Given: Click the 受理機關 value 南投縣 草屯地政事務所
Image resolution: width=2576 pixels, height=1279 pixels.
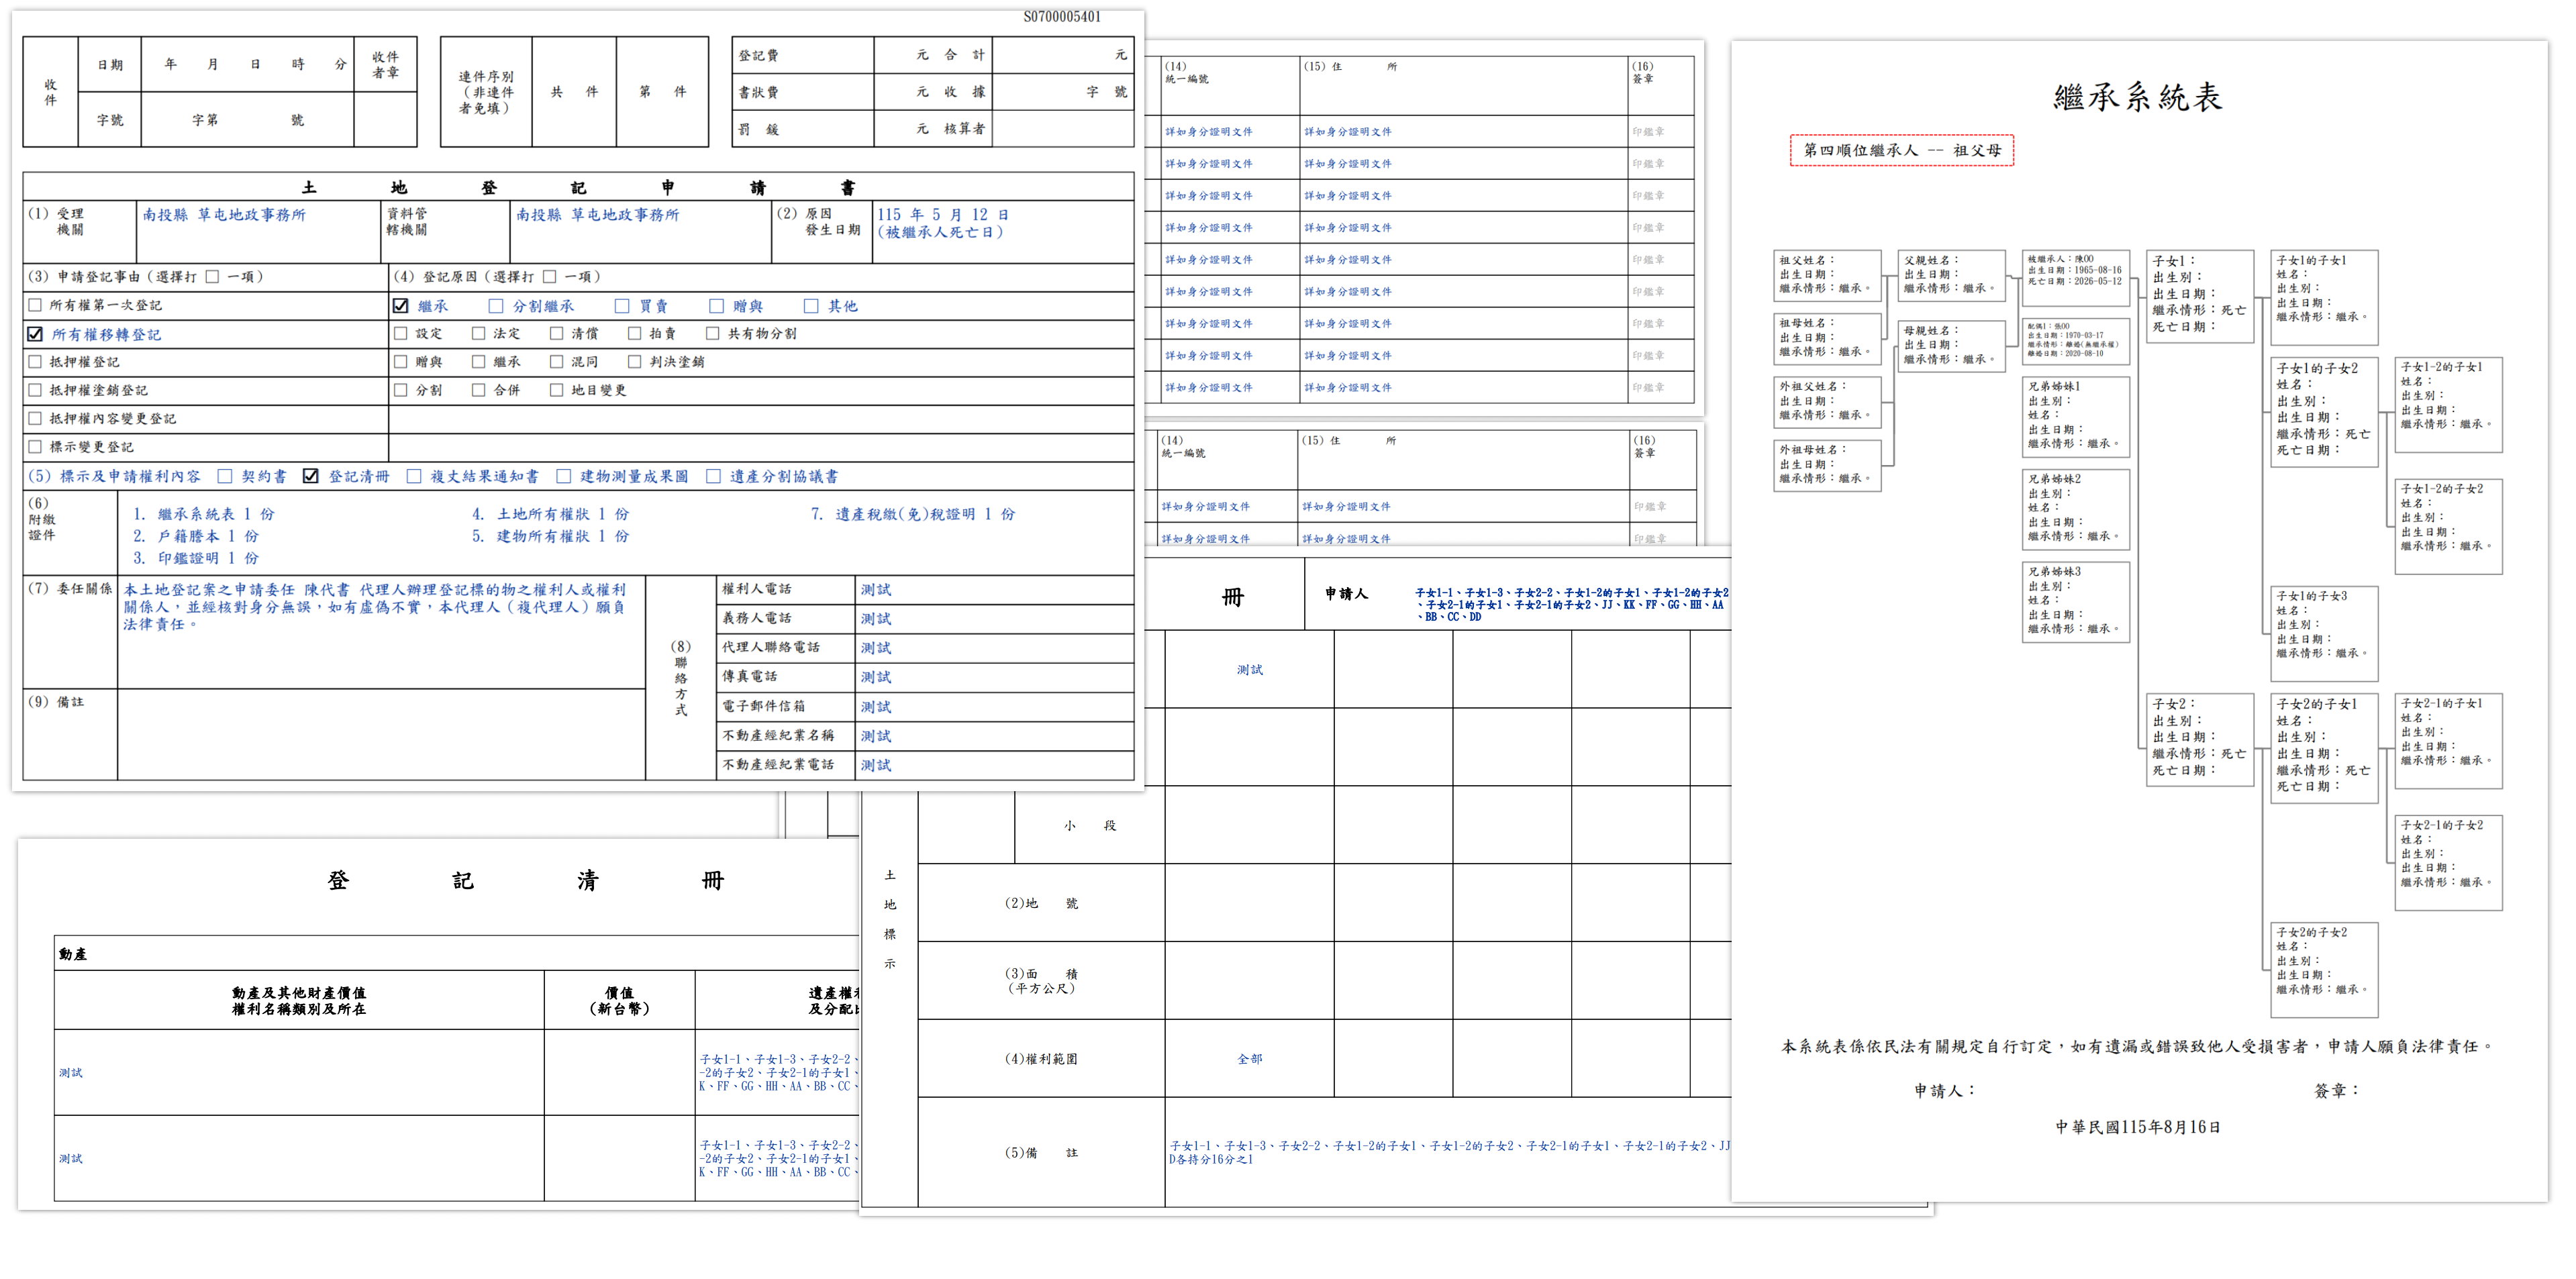Looking at the screenshot, I should (224, 215).
